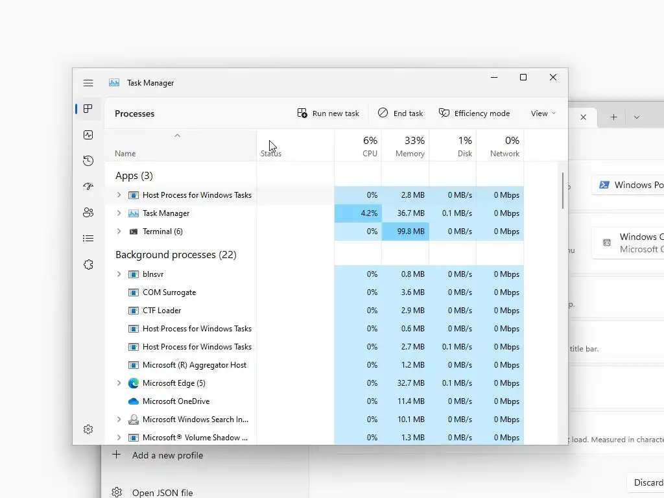Open the Services page icon in sidebar

(x=88, y=265)
